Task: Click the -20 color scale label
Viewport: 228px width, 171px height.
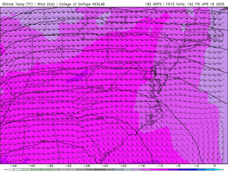Action: click(x=123, y=166)
